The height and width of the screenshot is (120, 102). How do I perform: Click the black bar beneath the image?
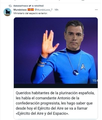pyautogui.click(x=56, y=86)
